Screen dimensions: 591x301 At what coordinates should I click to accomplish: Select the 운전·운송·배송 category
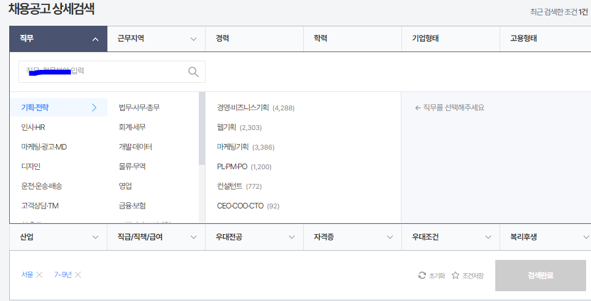tap(42, 186)
